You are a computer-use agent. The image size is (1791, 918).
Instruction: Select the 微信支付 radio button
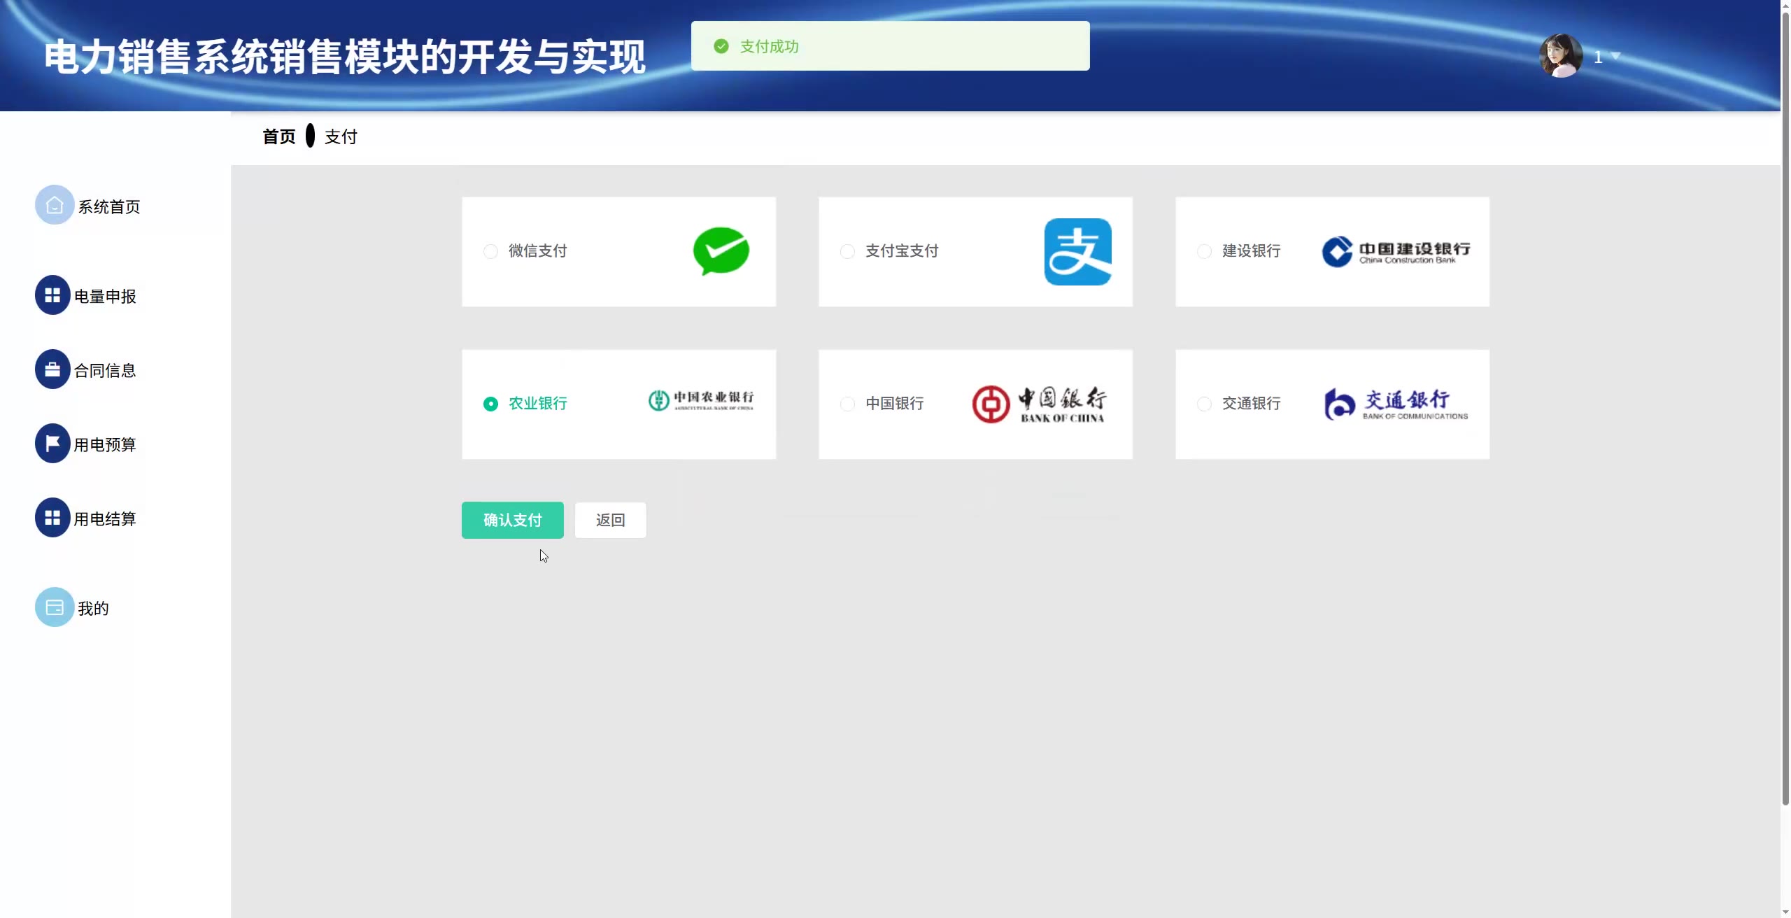[x=490, y=251]
